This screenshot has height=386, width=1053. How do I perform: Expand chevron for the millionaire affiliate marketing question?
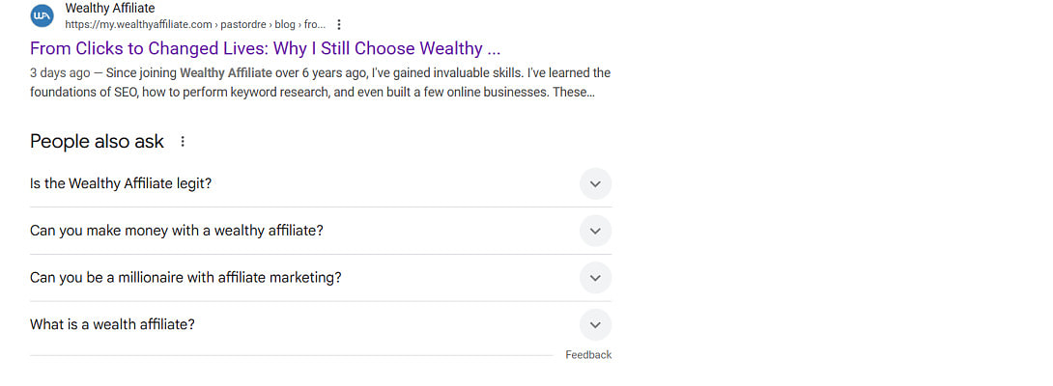(x=595, y=278)
